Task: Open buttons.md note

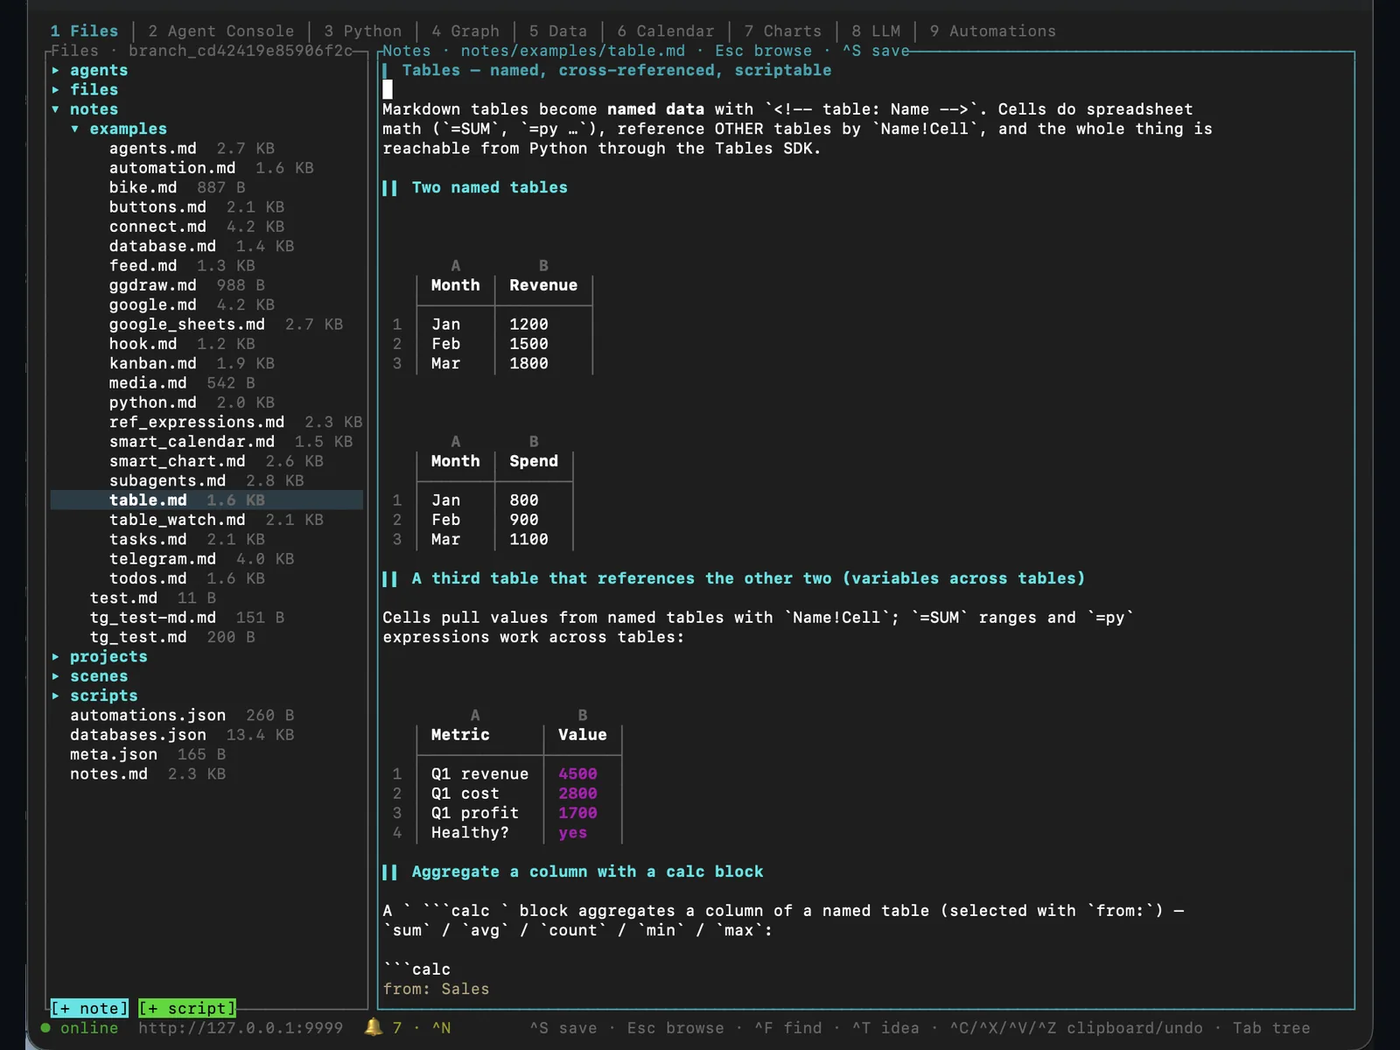Action: click(157, 207)
